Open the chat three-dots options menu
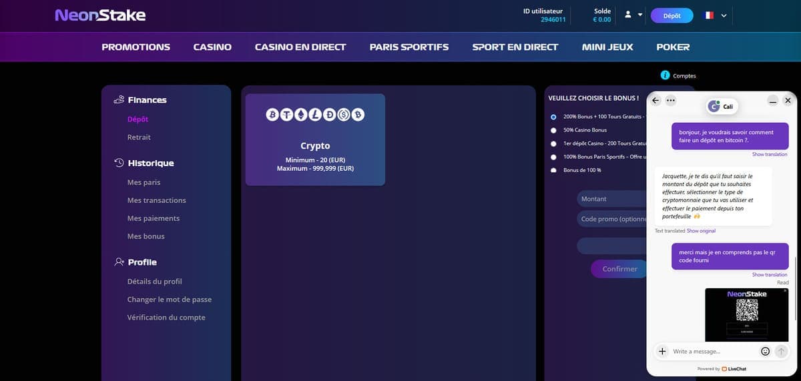Screen dimensions: 801x381 click(x=671, y=101)
